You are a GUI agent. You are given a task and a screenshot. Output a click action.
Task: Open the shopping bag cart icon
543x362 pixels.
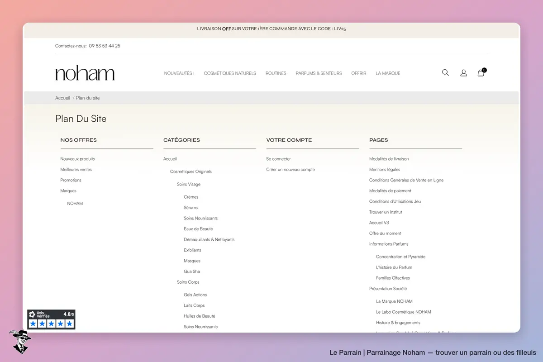(481, 72)
